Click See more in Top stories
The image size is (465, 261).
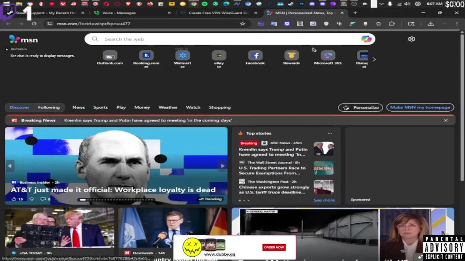pos(324,200)
